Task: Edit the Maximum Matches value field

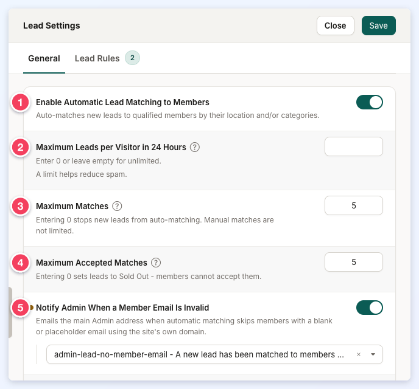Action: coord(353,205)
